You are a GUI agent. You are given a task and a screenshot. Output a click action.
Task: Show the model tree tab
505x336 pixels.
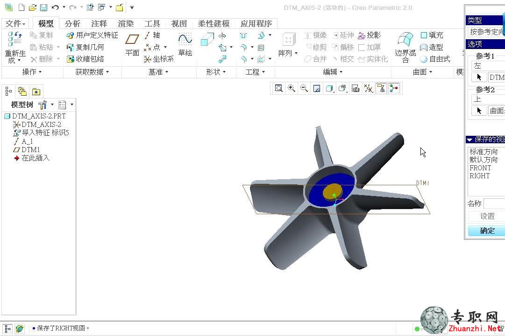(9, 92)
